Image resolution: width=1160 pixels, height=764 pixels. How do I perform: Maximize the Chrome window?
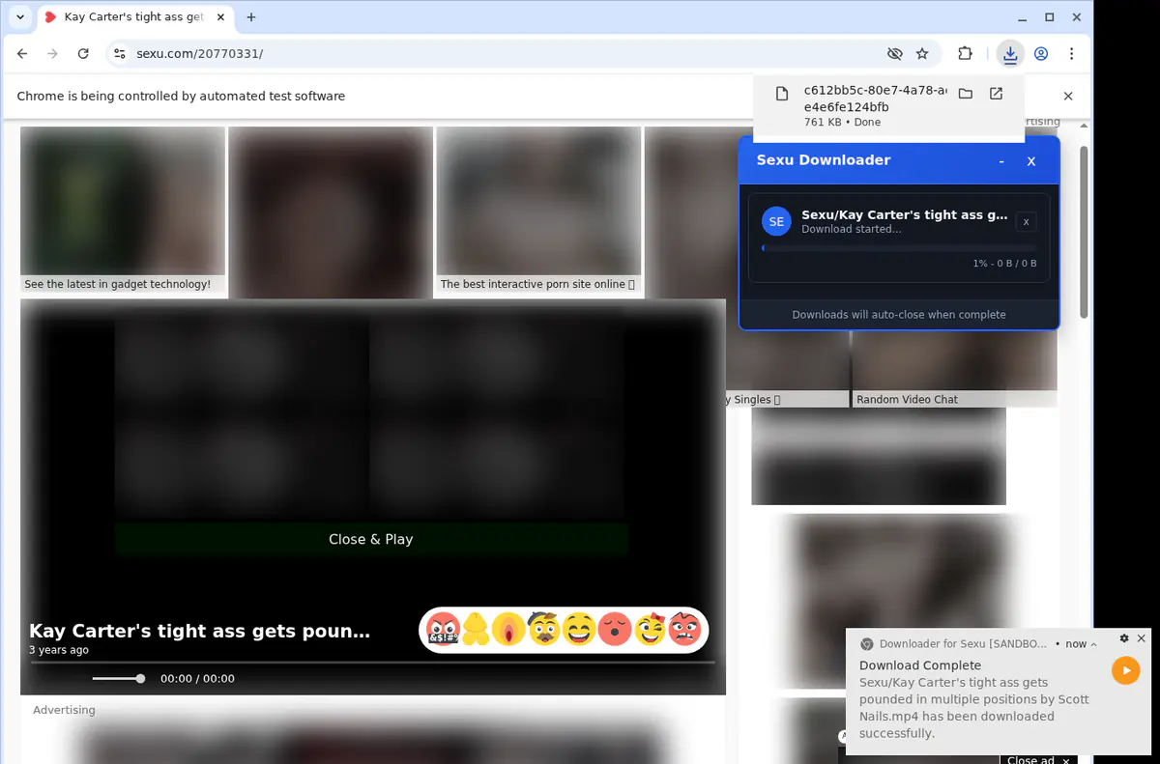click(x=1050, y=17)
